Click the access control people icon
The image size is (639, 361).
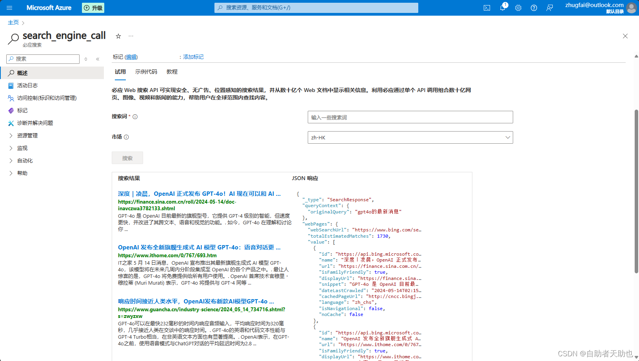[11, 98]
